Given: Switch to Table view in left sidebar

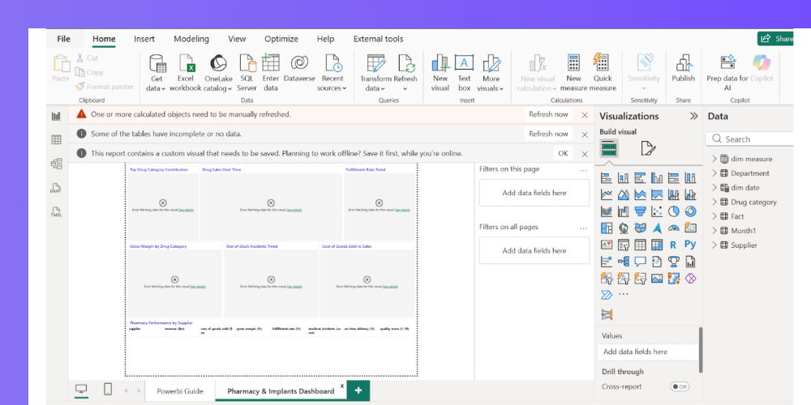Looking at the screenshot, I should coord(56,139).
